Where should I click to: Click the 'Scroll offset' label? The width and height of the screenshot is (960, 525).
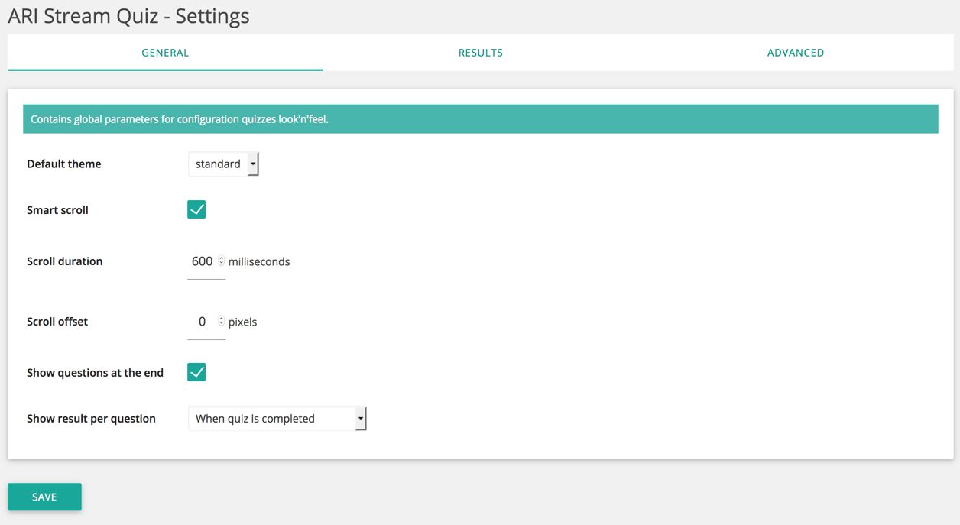pyautogui.click(x=57, y=322)
